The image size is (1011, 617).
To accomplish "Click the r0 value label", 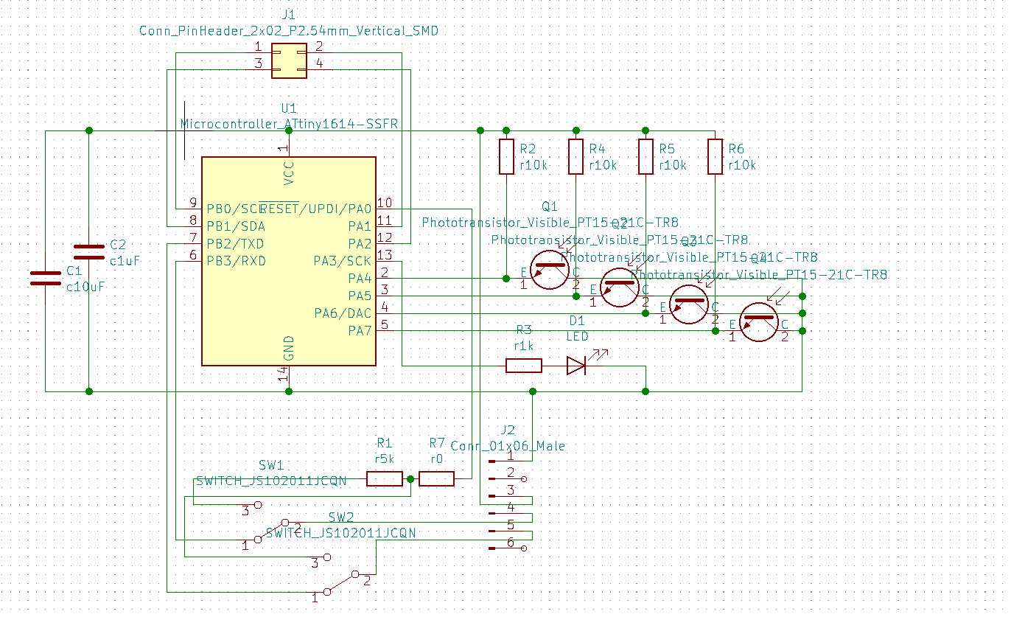I will pos(437,459).
